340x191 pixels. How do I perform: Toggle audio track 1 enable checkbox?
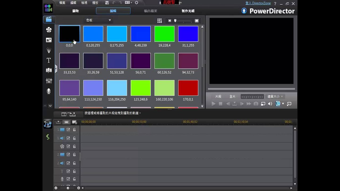(x=68, y=138)
